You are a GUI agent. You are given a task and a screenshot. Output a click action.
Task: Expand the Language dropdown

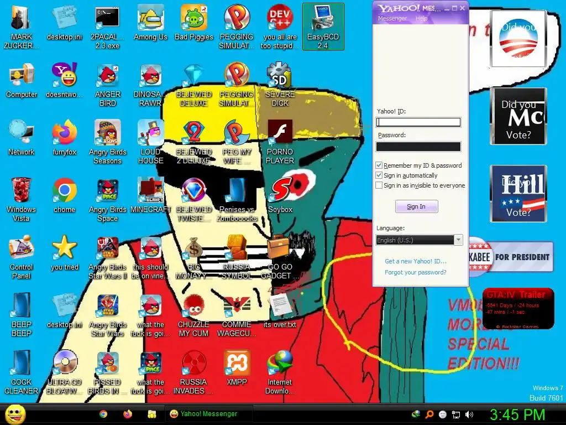(x=458, y=240)
